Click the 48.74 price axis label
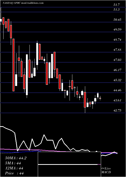 click(x=117, y=40)
